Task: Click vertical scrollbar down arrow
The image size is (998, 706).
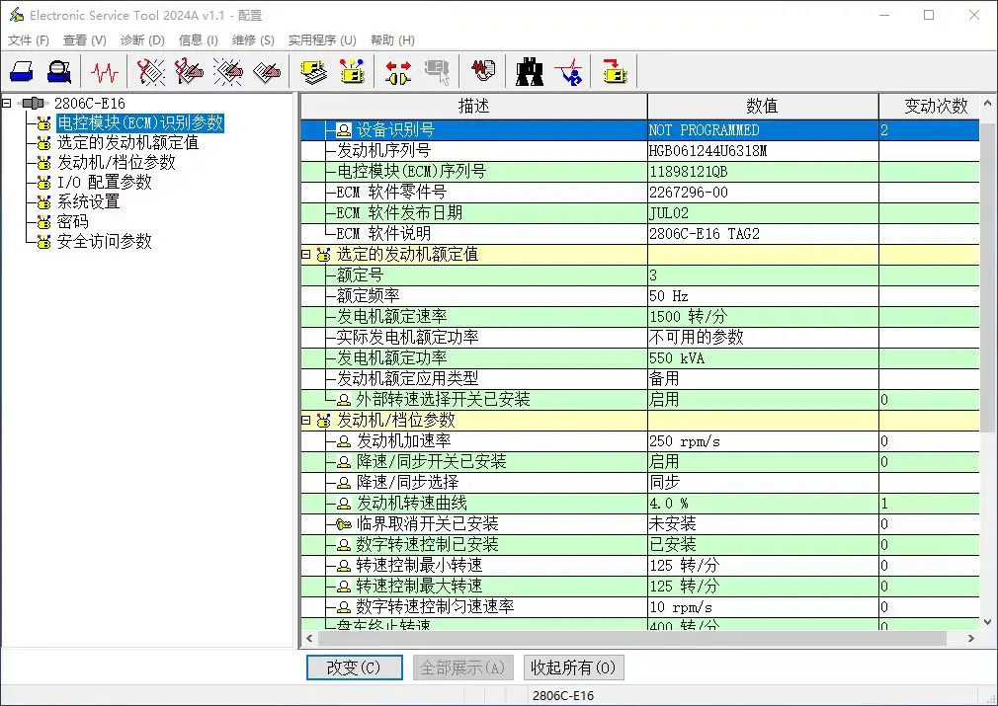Action: pyautogui.click(x=988, y=622)
